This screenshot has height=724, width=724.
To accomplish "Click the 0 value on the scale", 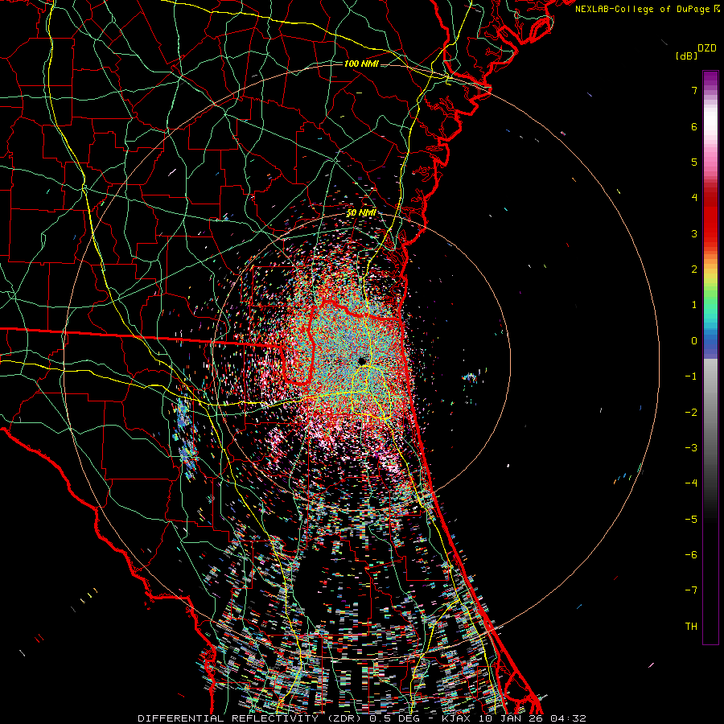I will point(694,341).
